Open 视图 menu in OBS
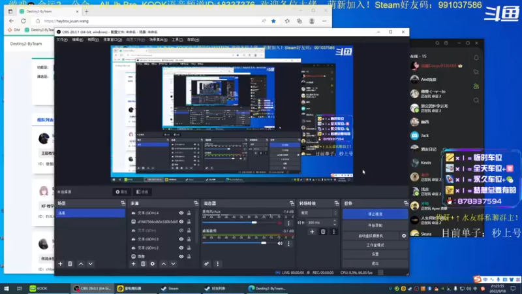 (x=93, y=40)
